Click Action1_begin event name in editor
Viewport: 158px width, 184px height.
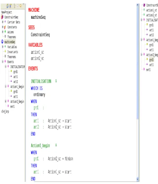[x=40, y=146]
